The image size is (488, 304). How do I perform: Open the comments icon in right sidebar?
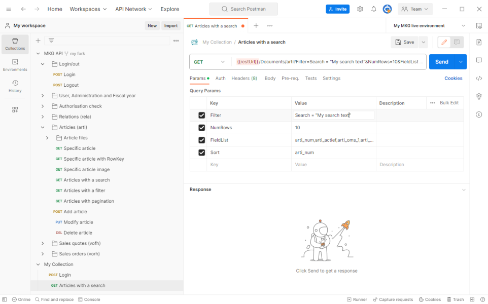pyautogui.click(x=479, y=60)
